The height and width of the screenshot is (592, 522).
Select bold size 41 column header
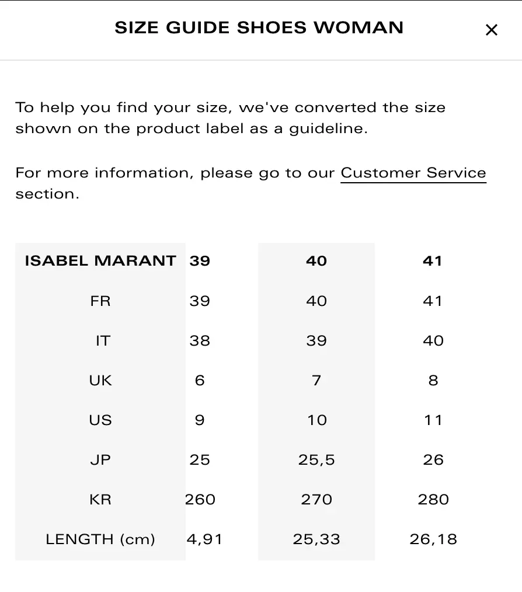click(433, 261)
